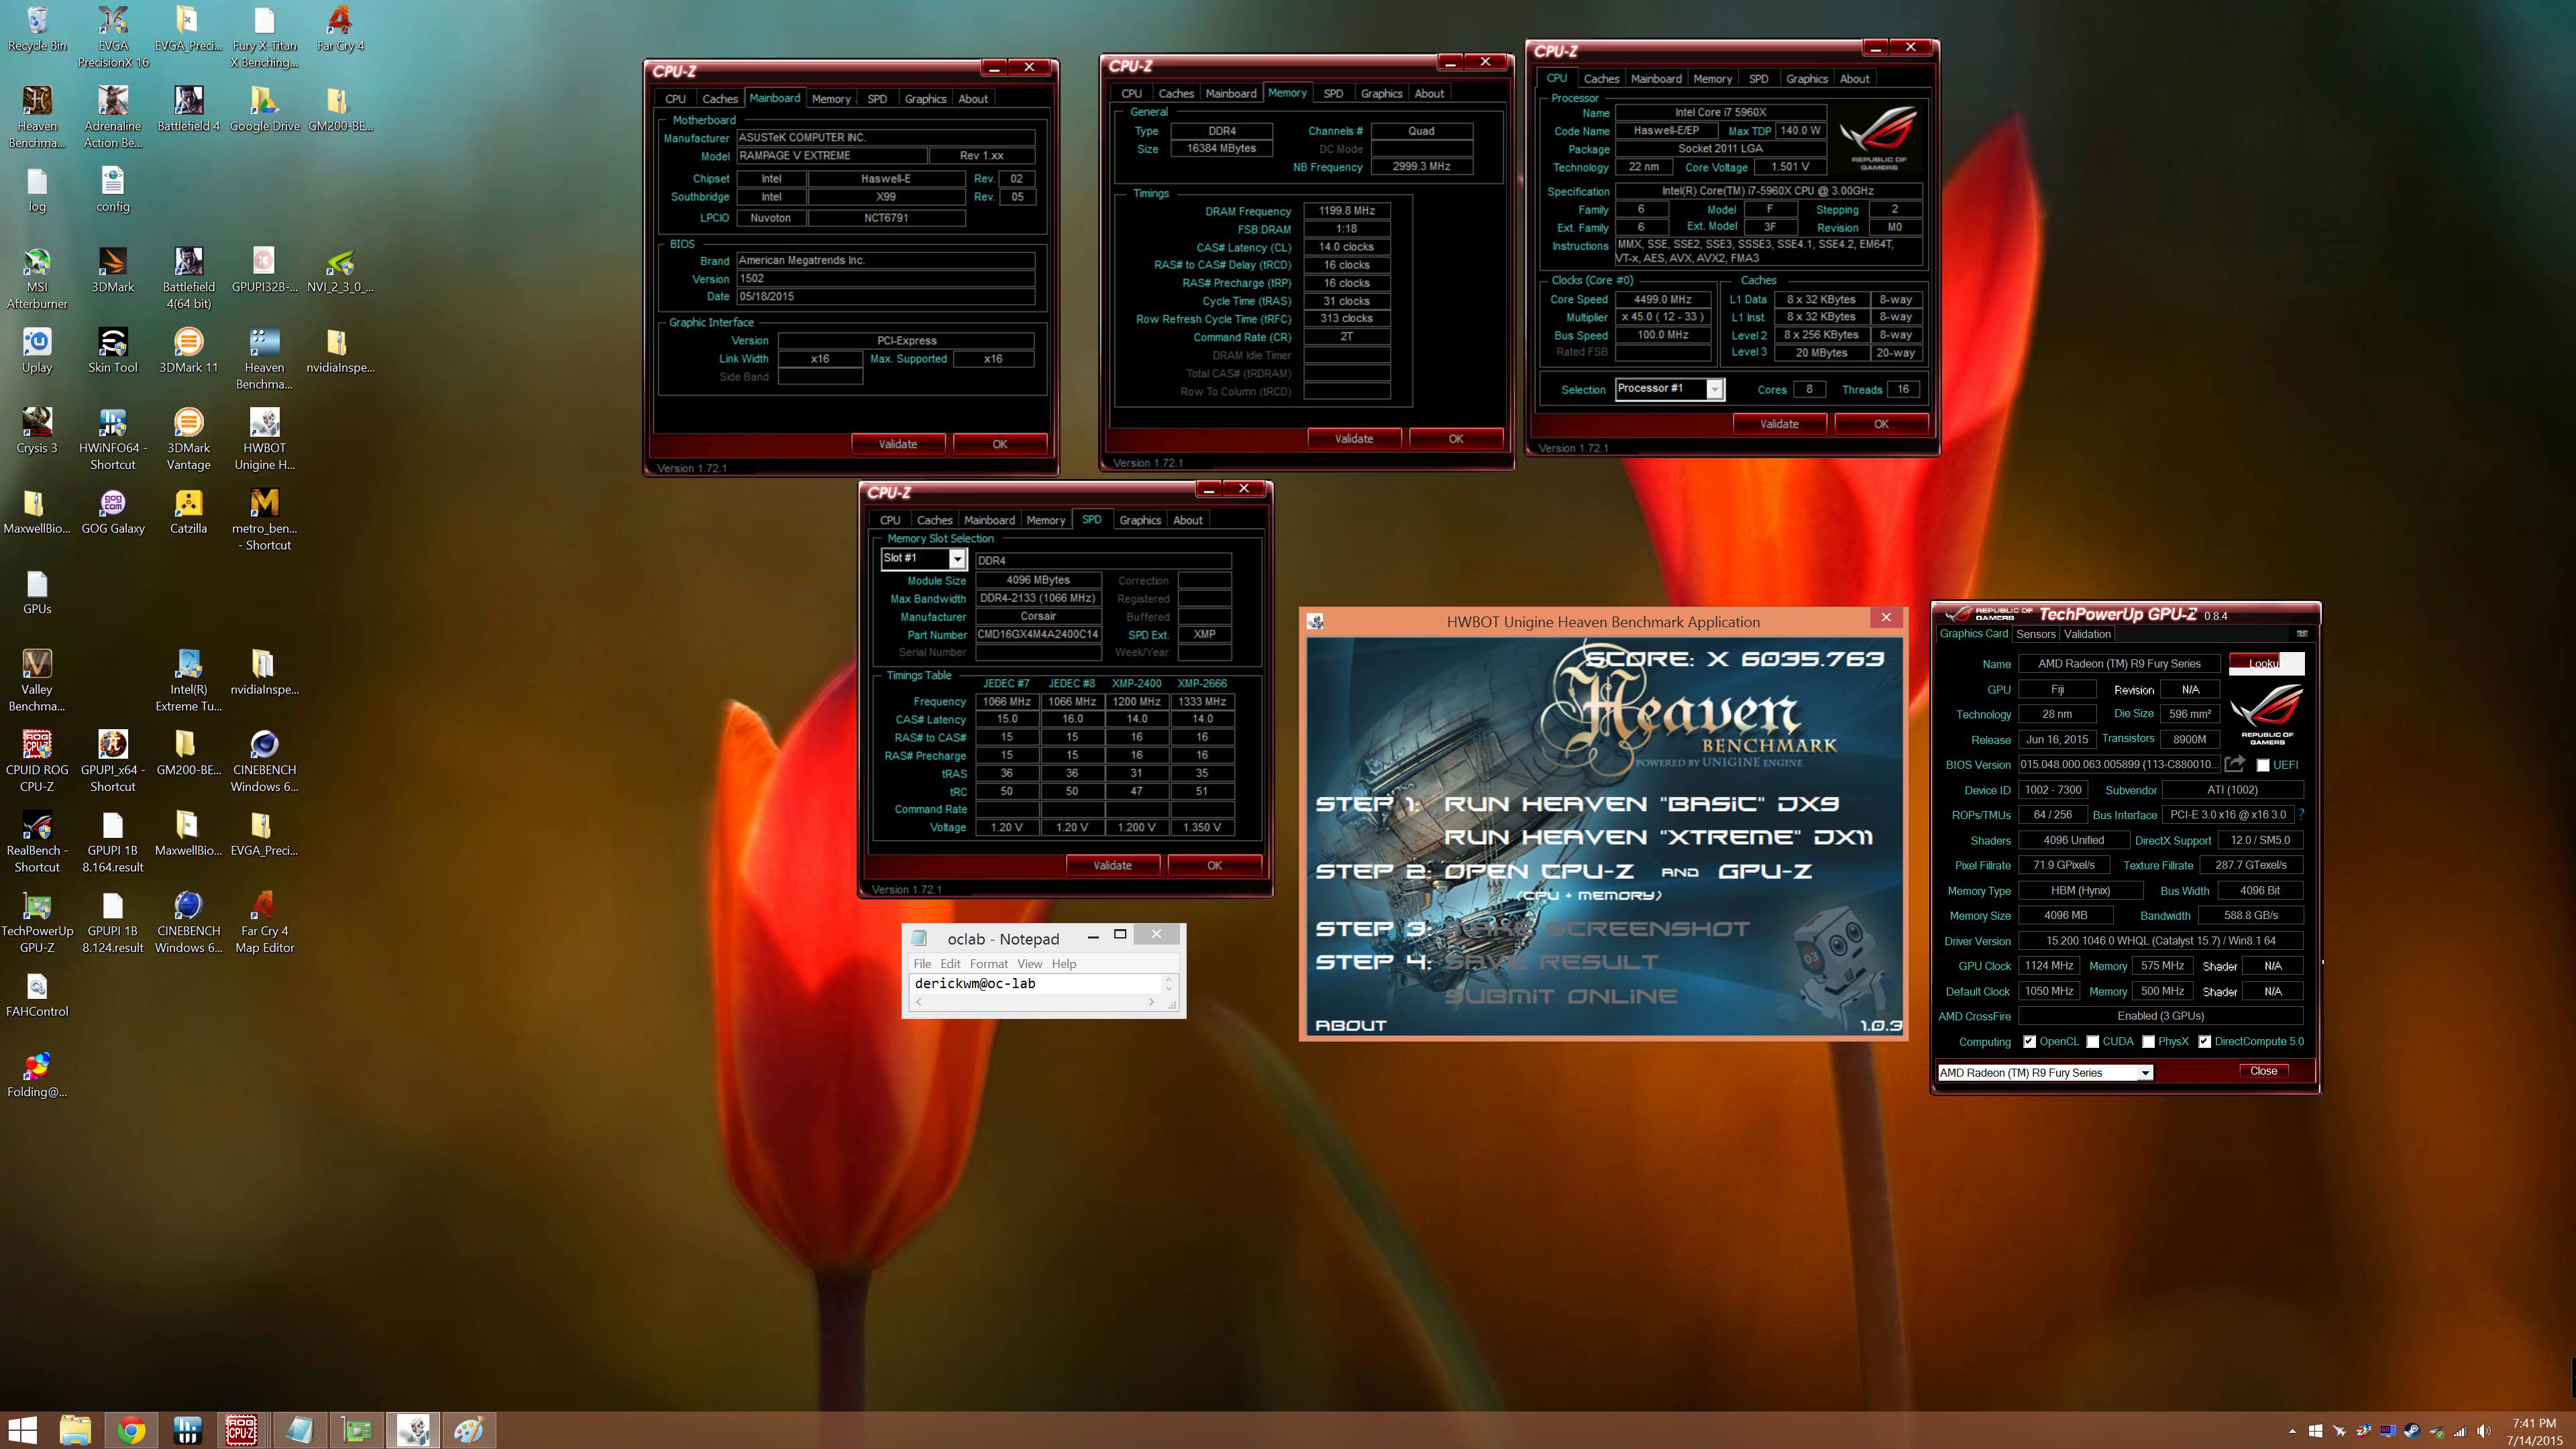Show hidden icons in system tray
Screen dimensions: 2576x1449
(2292, 1431)
